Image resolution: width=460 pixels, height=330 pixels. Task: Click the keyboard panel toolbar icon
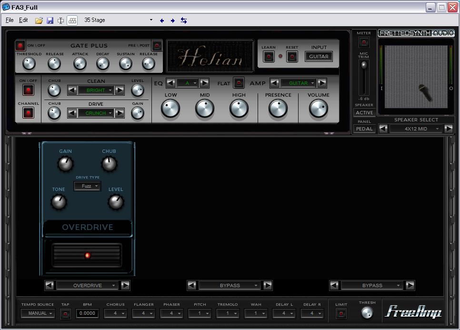point(72,20)
